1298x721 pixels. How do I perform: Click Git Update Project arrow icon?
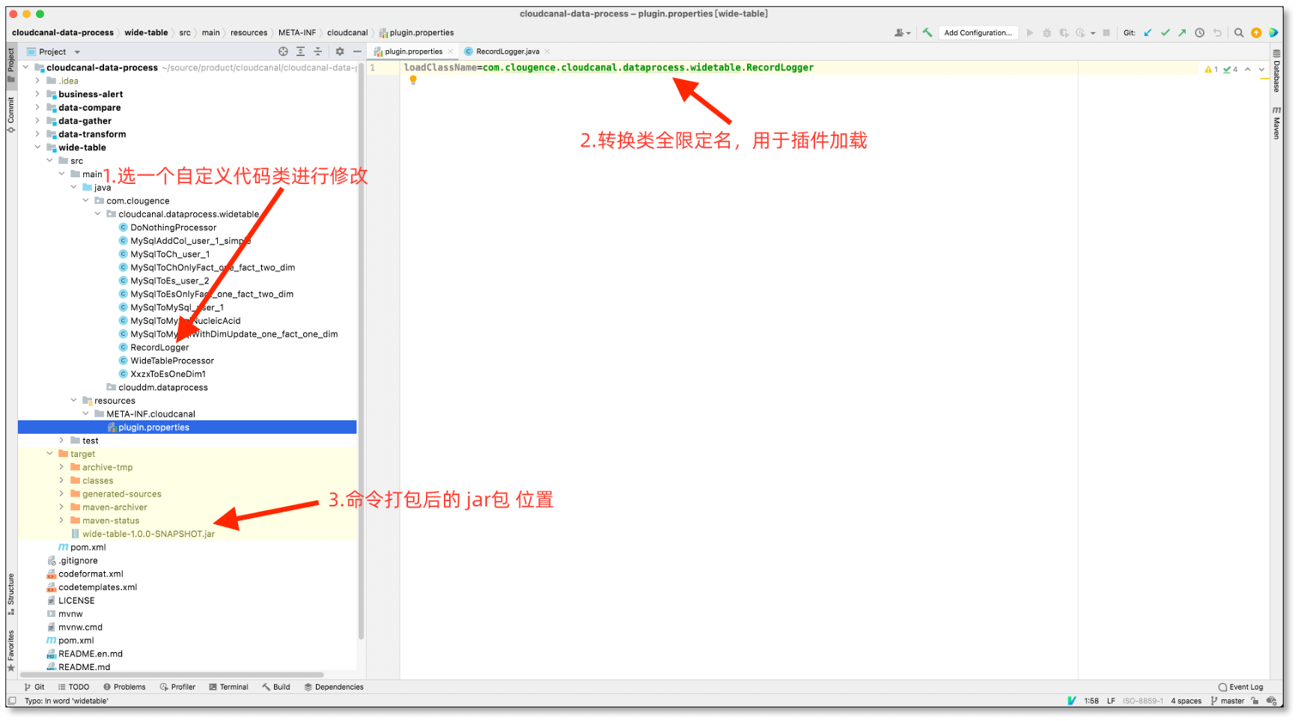1148,33
